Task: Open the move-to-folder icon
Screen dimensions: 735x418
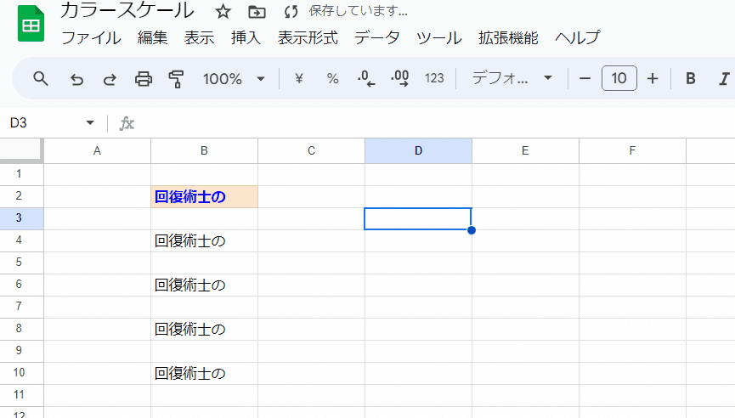Action: tap(257, 12)
